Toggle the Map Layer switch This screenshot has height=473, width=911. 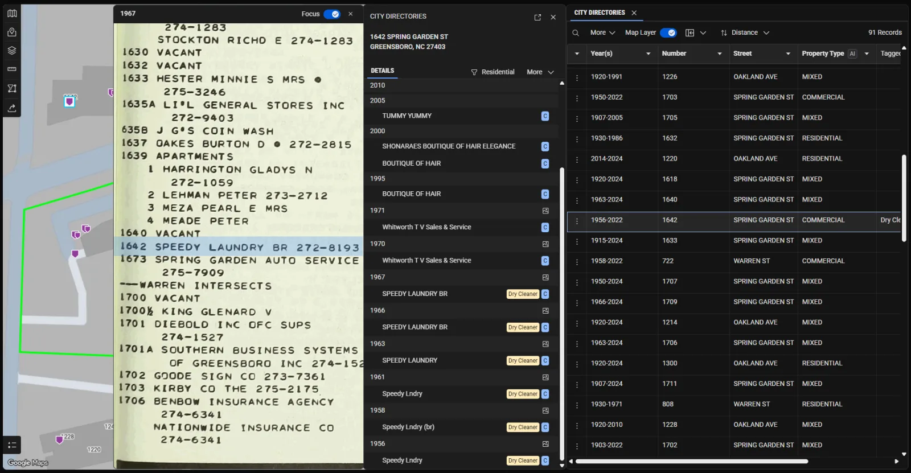[x=668, y=33]
